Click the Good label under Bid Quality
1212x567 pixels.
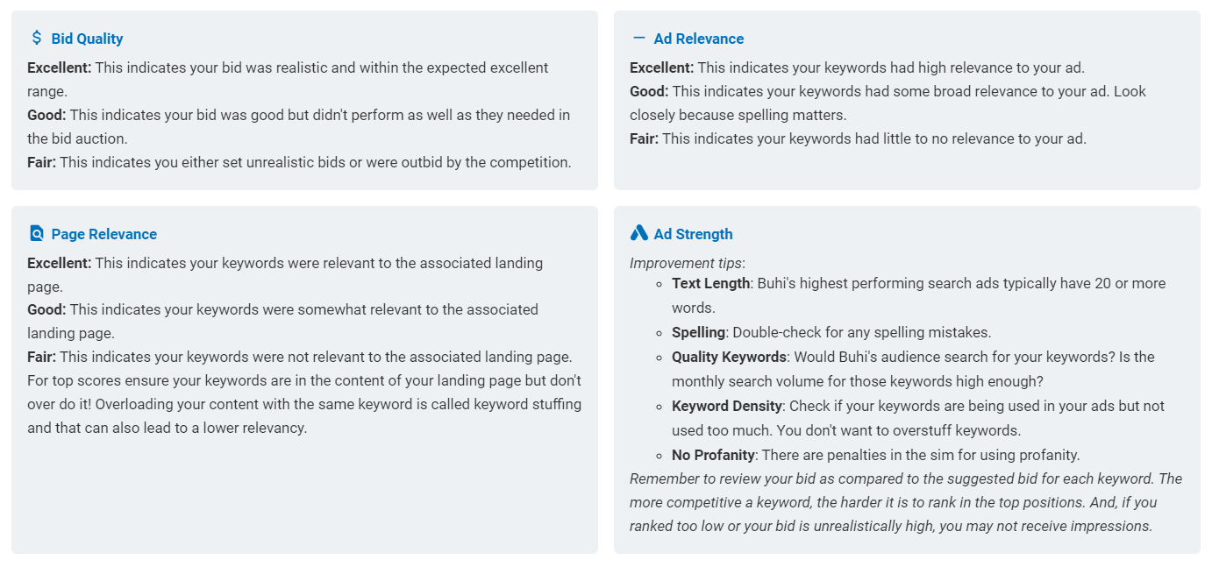[46, 115]
